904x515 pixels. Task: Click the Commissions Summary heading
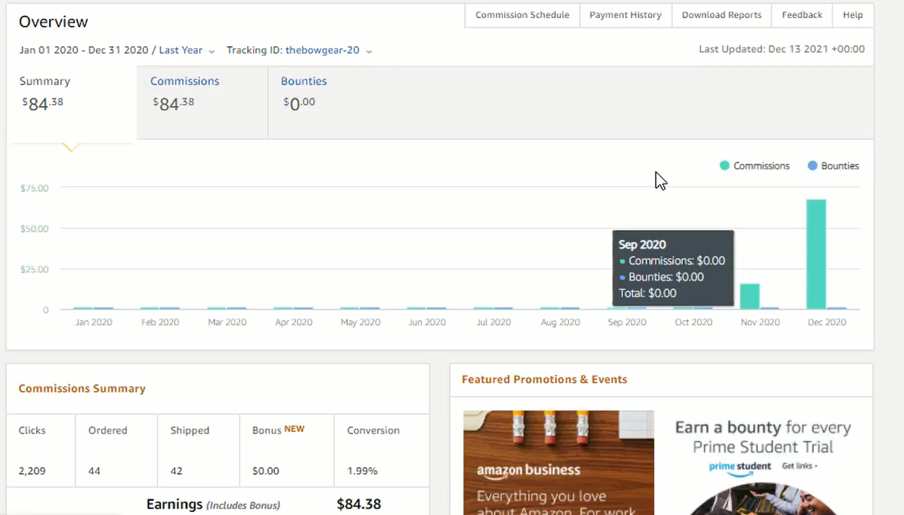coord(82,389)
